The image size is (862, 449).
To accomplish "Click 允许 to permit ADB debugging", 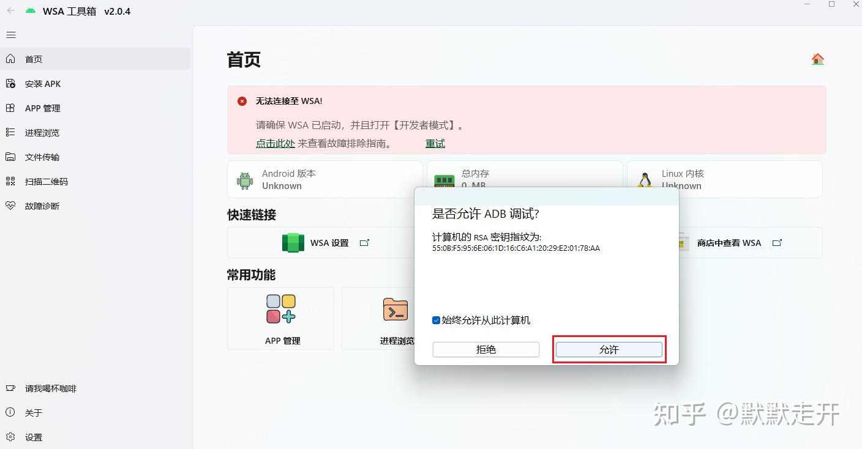I will point(609,349).
